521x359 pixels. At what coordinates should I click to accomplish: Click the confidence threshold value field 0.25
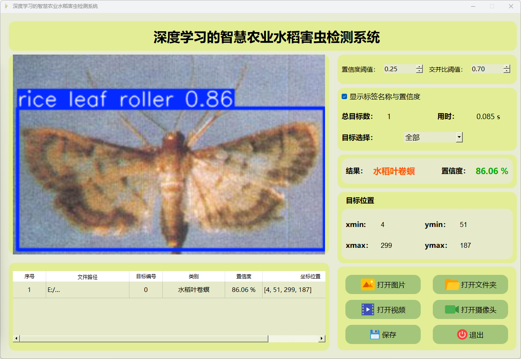399,69
